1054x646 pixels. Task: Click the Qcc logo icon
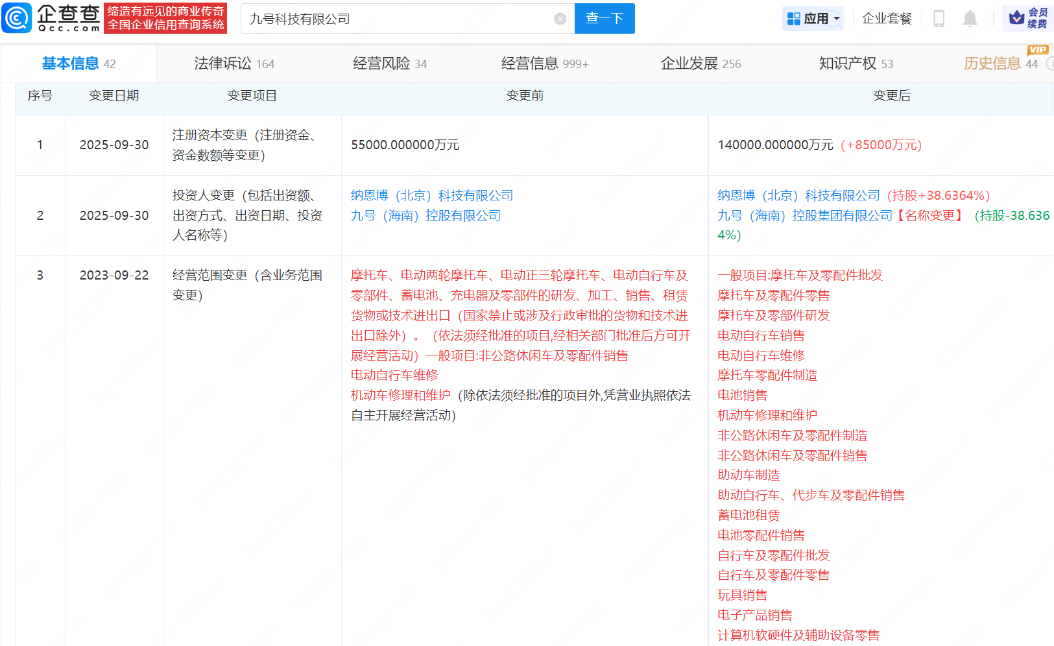pos(17,18)
